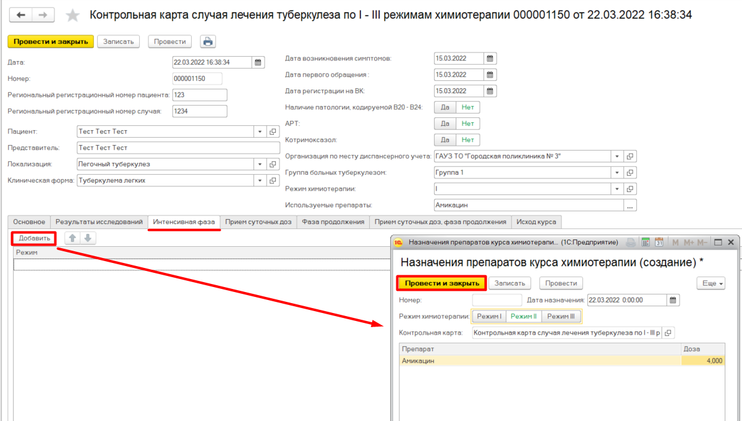Viewport: 742px width, 421px height.
Task: Go back using the left arrow
Action: (20, 15)
